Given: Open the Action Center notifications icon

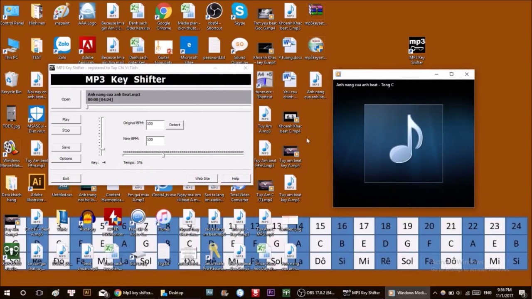Looking at the screenshot, I should tap(522, 293).
